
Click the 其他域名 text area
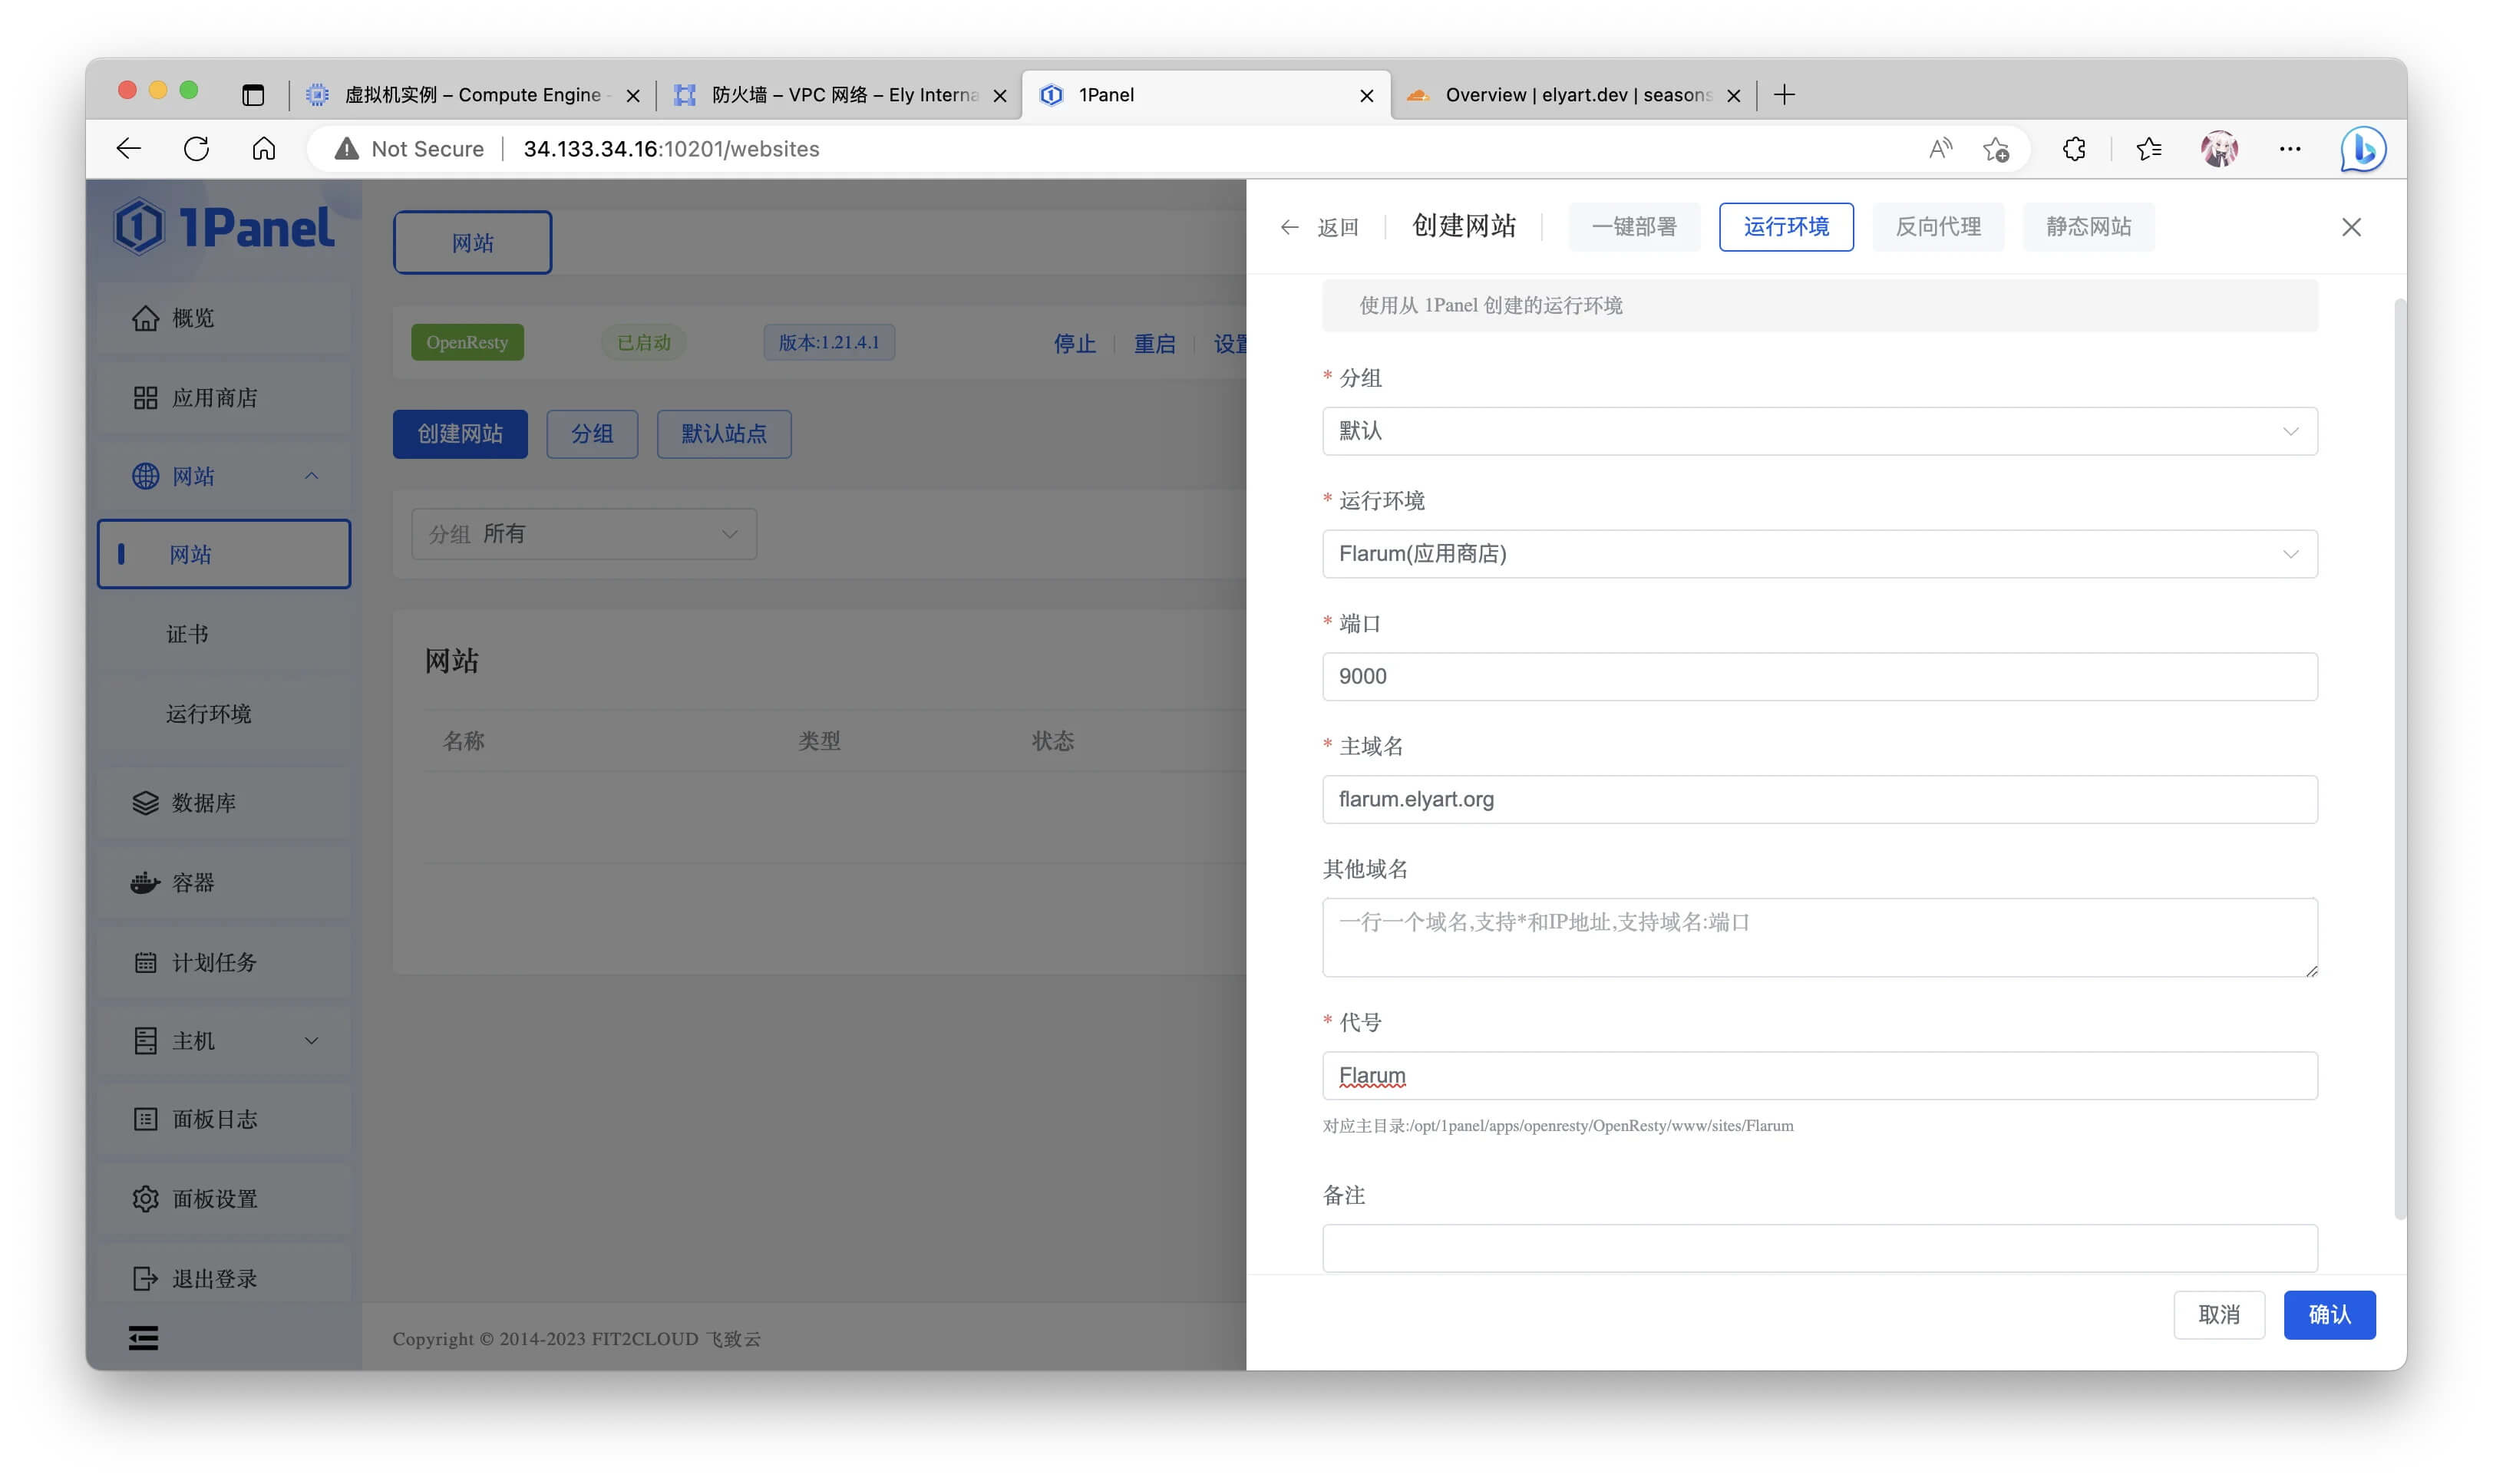tap(1819, 938)
